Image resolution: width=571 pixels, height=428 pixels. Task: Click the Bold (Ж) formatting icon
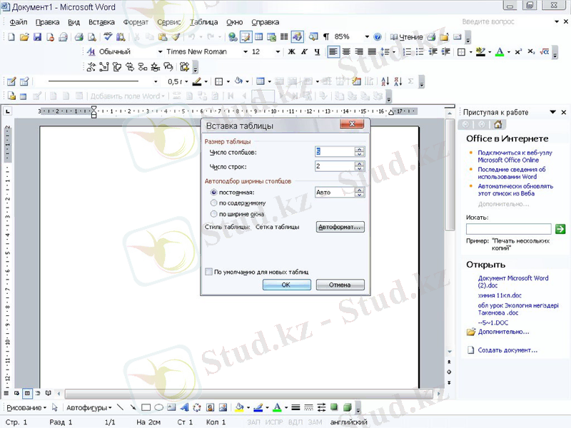pyautogui.click(x=291, y=52)
